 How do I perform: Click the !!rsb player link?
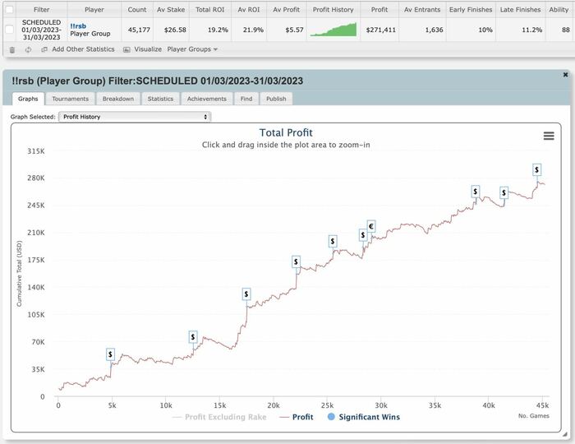point(78,26)
